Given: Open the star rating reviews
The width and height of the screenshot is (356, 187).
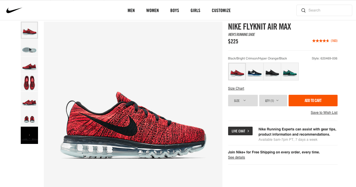Looking at the screenshot, I should coord(325,41).
